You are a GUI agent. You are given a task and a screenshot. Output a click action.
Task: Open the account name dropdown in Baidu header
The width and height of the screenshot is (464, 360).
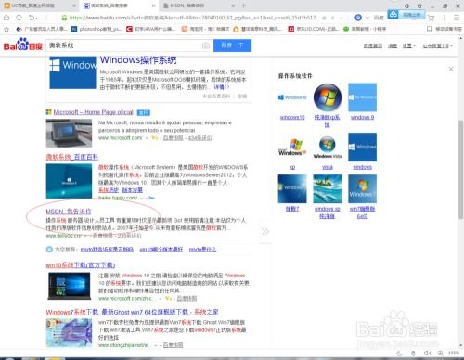tap(437, 45)
